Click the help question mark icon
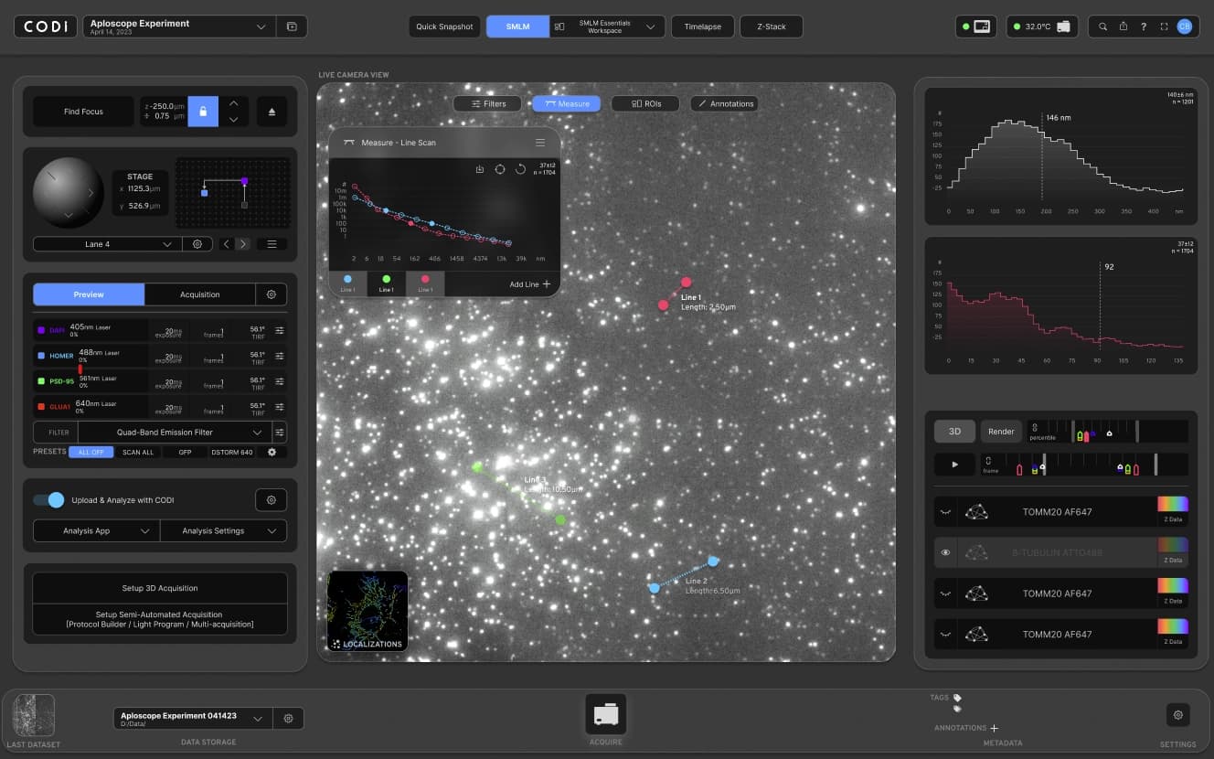The width and height of the screenshot is (1214, 759). click(1144, 27)
